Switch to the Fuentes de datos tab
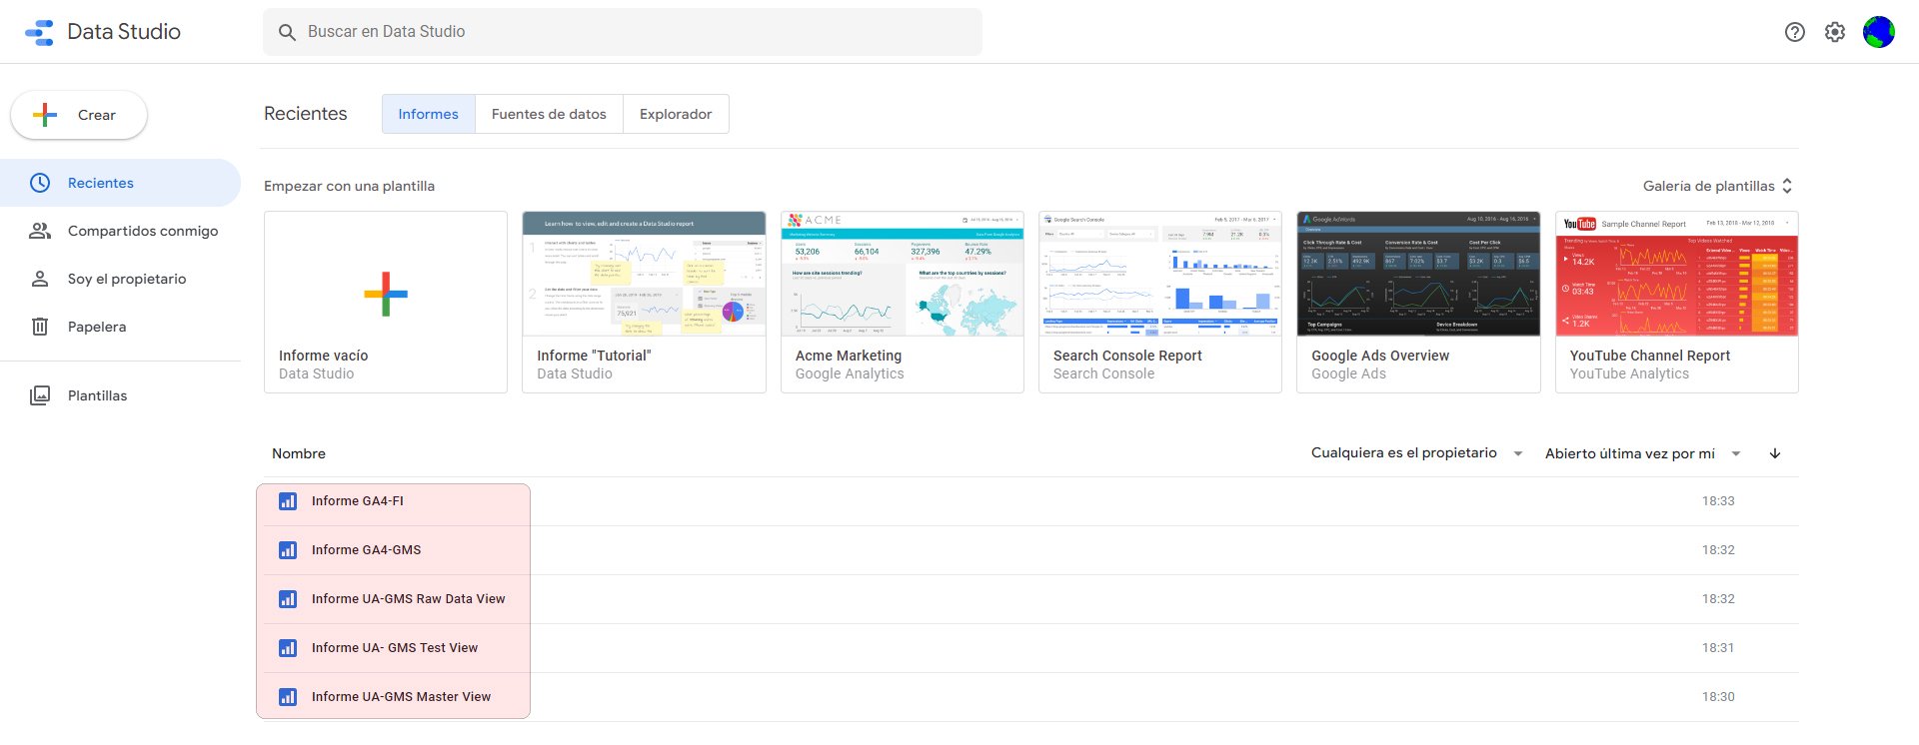 coord(549,114)
